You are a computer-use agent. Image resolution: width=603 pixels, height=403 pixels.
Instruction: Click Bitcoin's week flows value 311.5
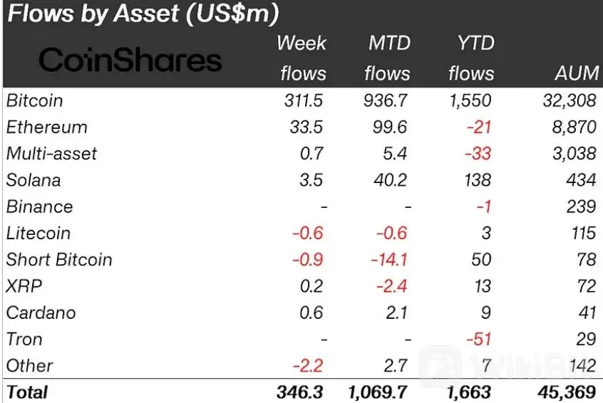click(x=304, y=100)
